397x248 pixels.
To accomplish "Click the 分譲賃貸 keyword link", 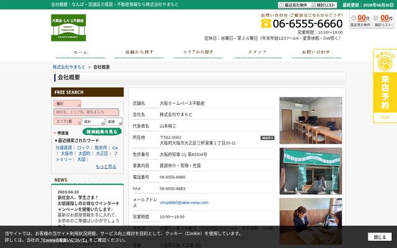I will pos(63,148).
